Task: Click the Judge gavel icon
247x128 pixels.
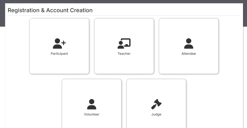Action: [156, 104]
